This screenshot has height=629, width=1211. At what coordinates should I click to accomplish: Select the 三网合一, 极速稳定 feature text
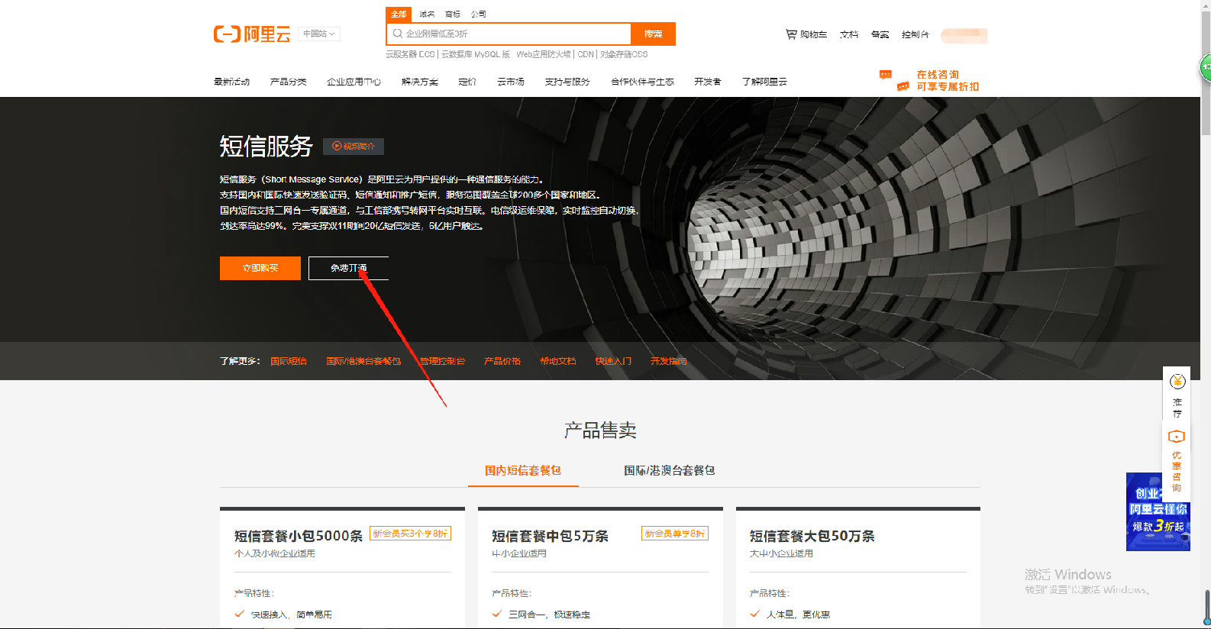[x=550, y=614]
